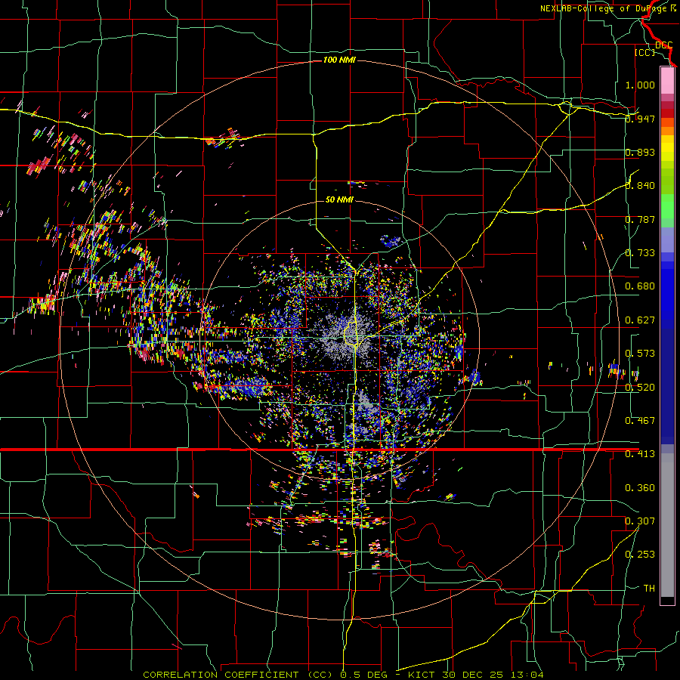Click the 0.840 scale value
680x680 pixels.
click(x=640, y=186)
